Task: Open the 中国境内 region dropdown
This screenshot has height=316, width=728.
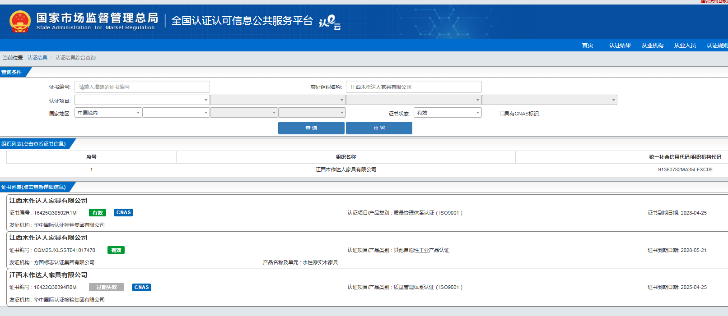Action: [108, 113]
